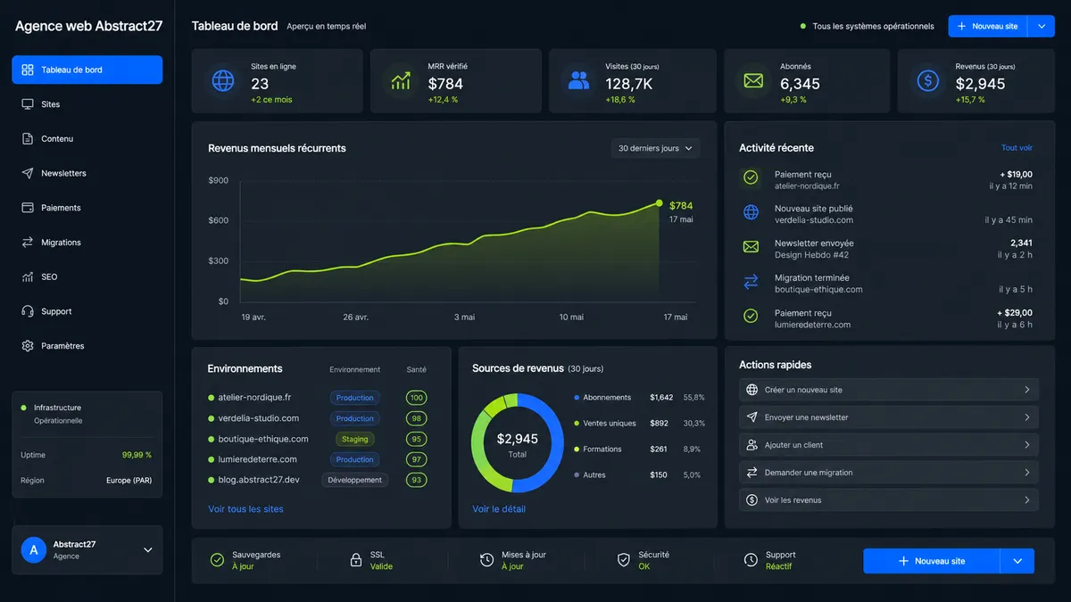
Task: Click the Infrastructure Opérationnelle status label
Action: [x=58, y=414]
